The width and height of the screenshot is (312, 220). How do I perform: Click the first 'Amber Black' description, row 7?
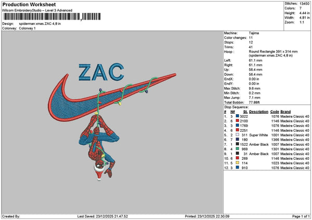(x=258, y=144)
